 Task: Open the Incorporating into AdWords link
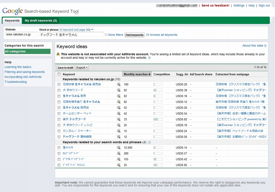coord(23,77)
